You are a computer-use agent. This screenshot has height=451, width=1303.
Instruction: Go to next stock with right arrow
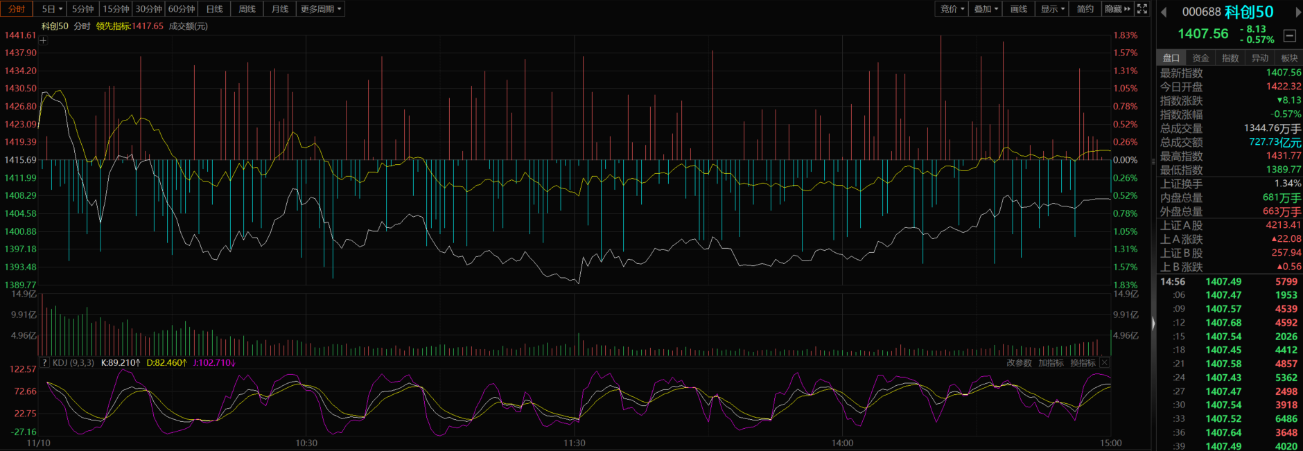click(1297, 12)
